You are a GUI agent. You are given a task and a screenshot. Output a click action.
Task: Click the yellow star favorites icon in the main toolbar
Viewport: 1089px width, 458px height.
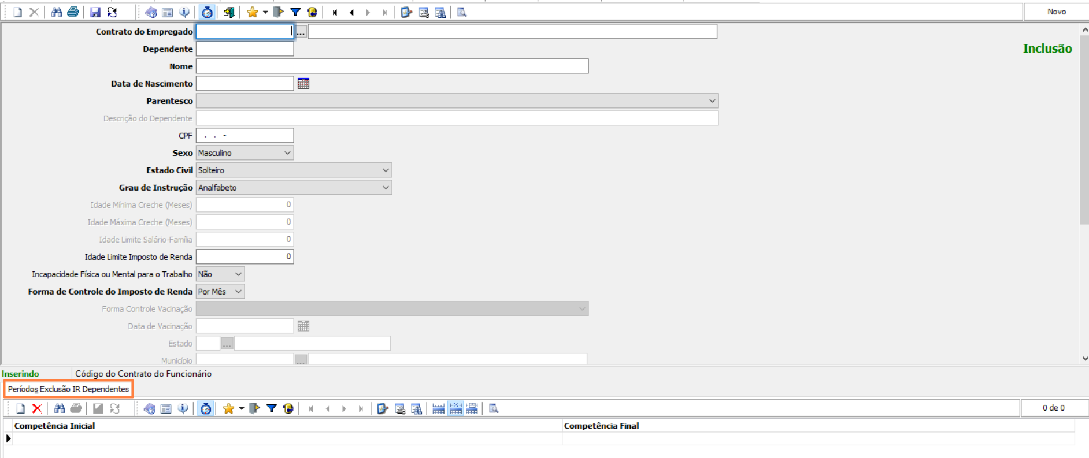click(252, 12)
